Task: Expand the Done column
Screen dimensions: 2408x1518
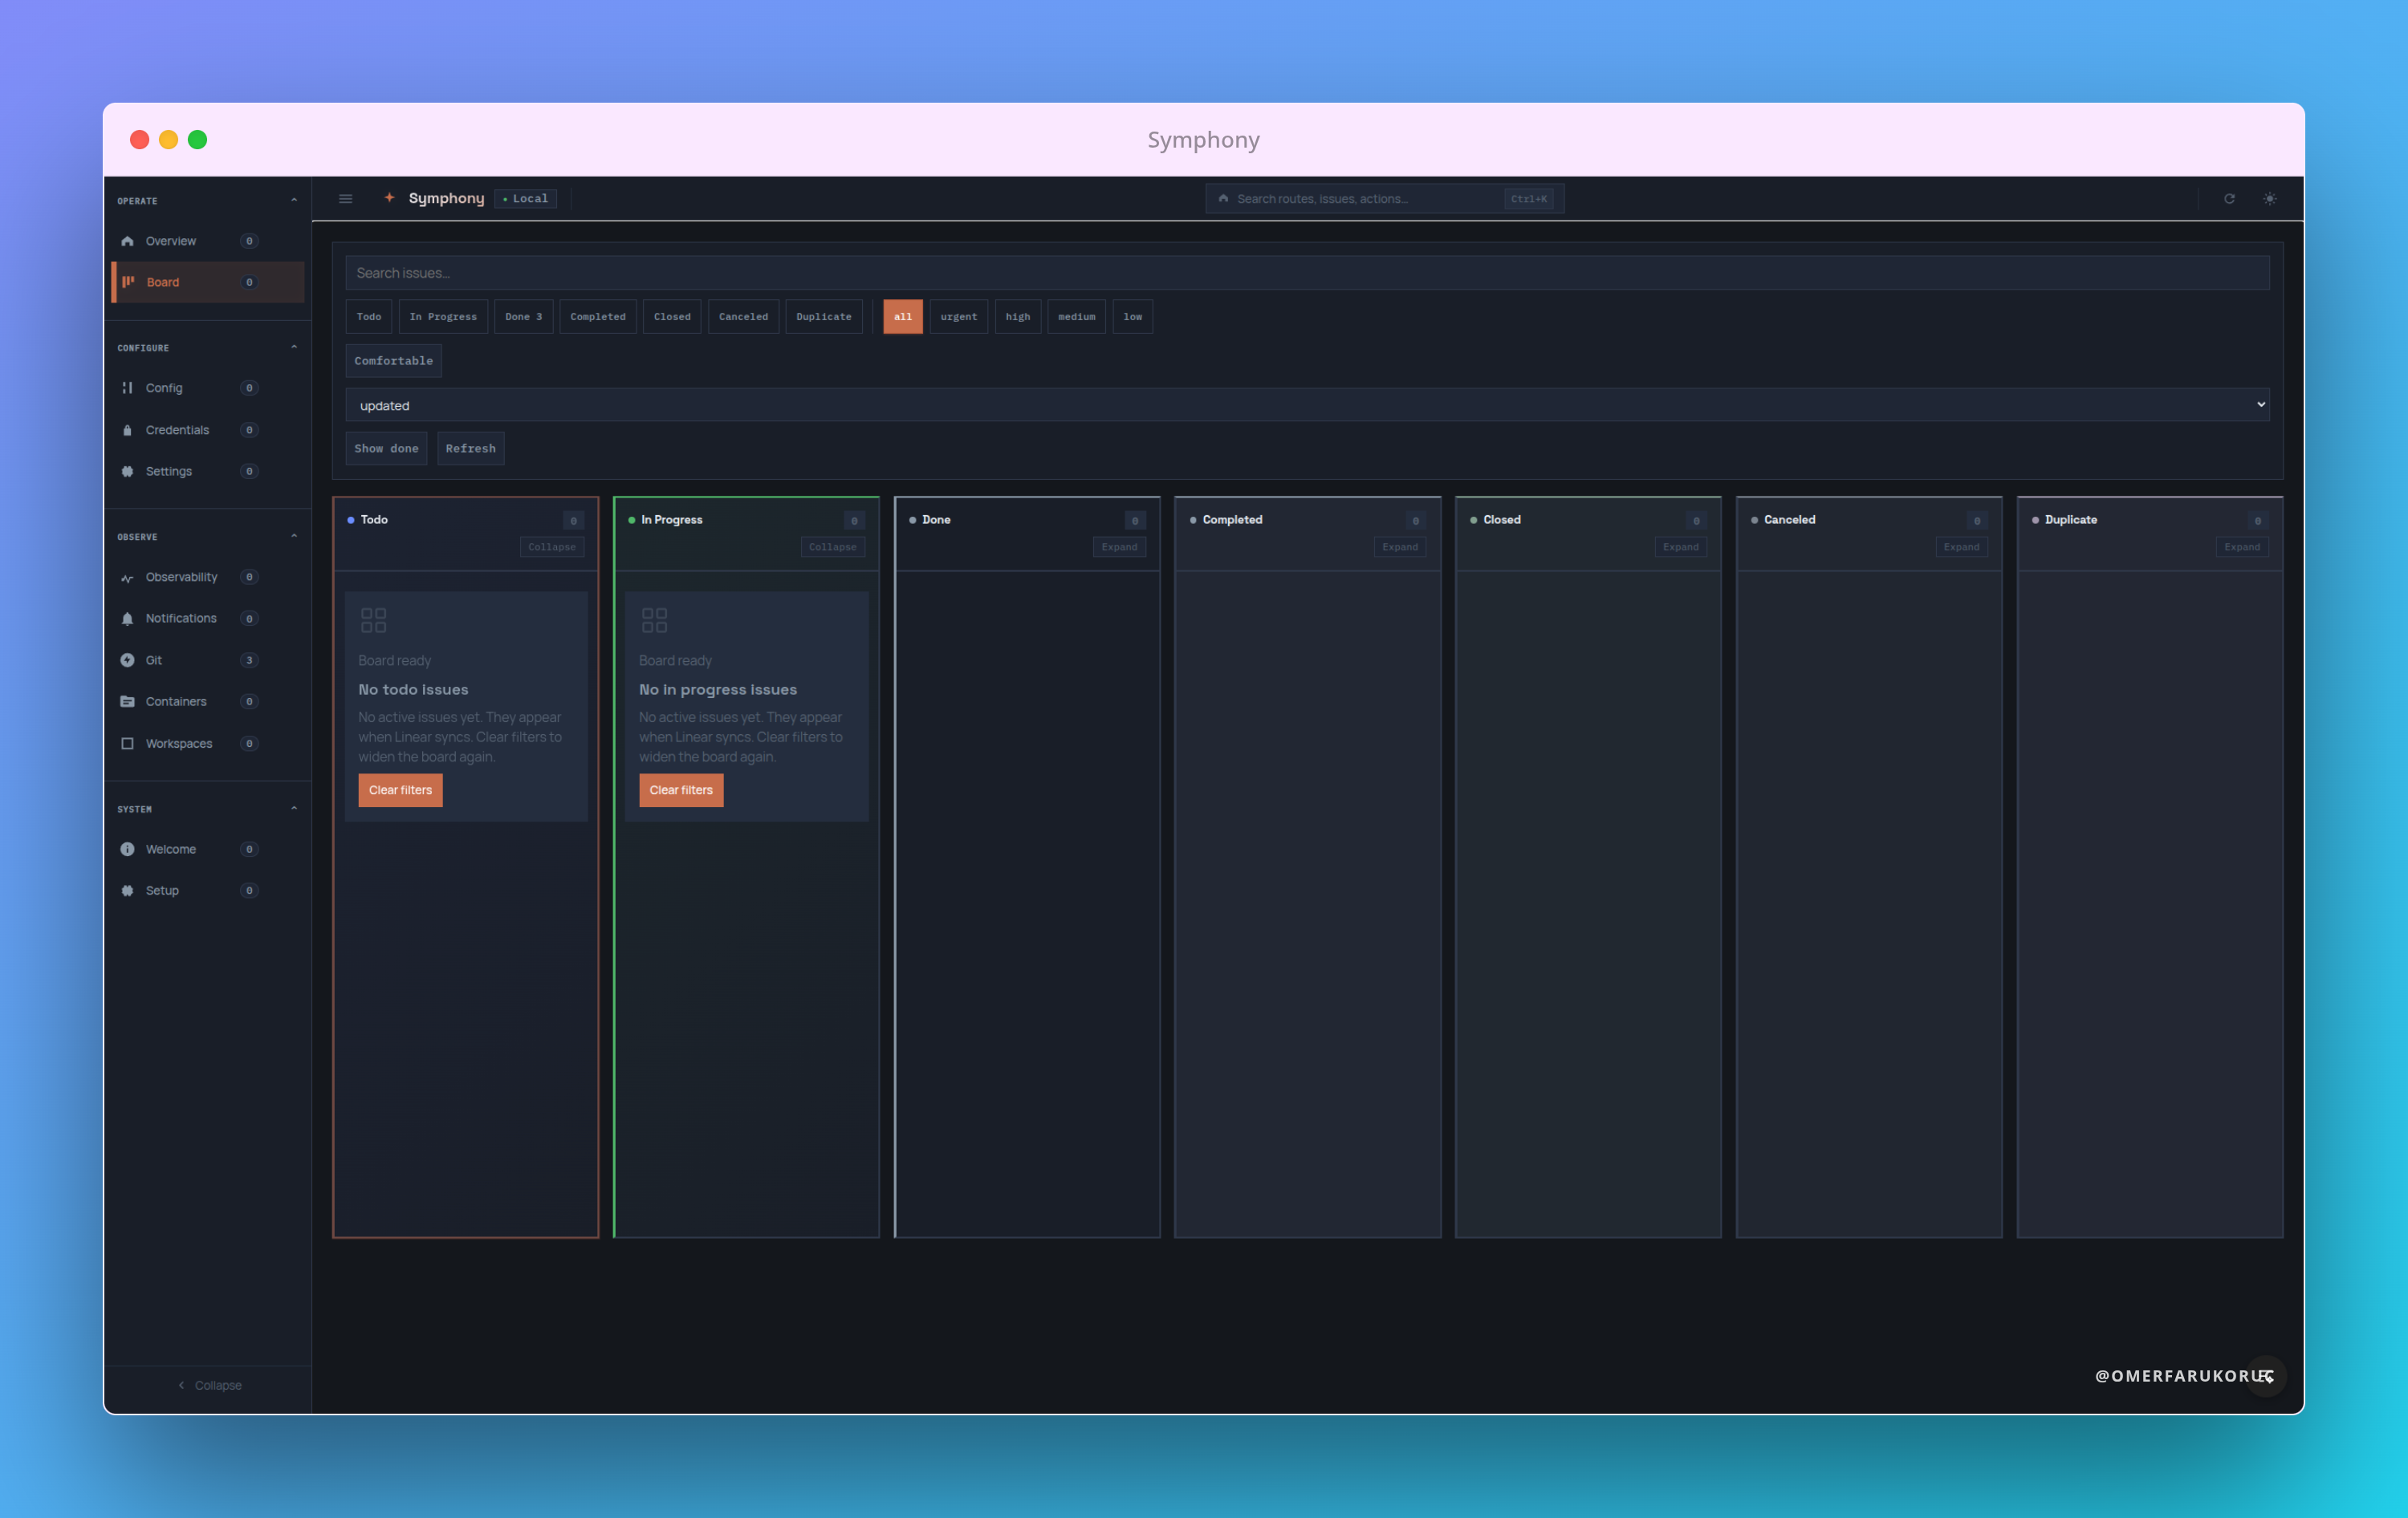Action: 1119,546
